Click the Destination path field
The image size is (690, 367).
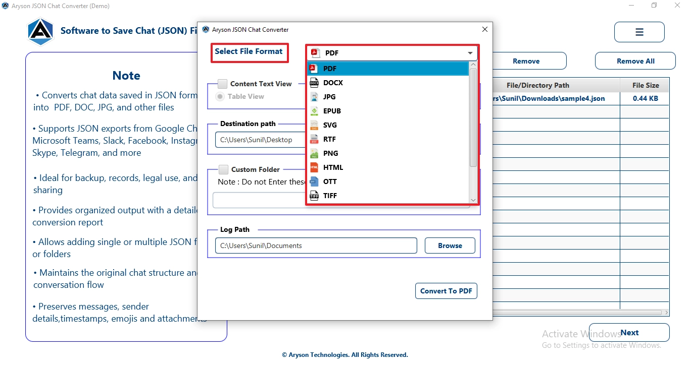click(x=261, y=140)
